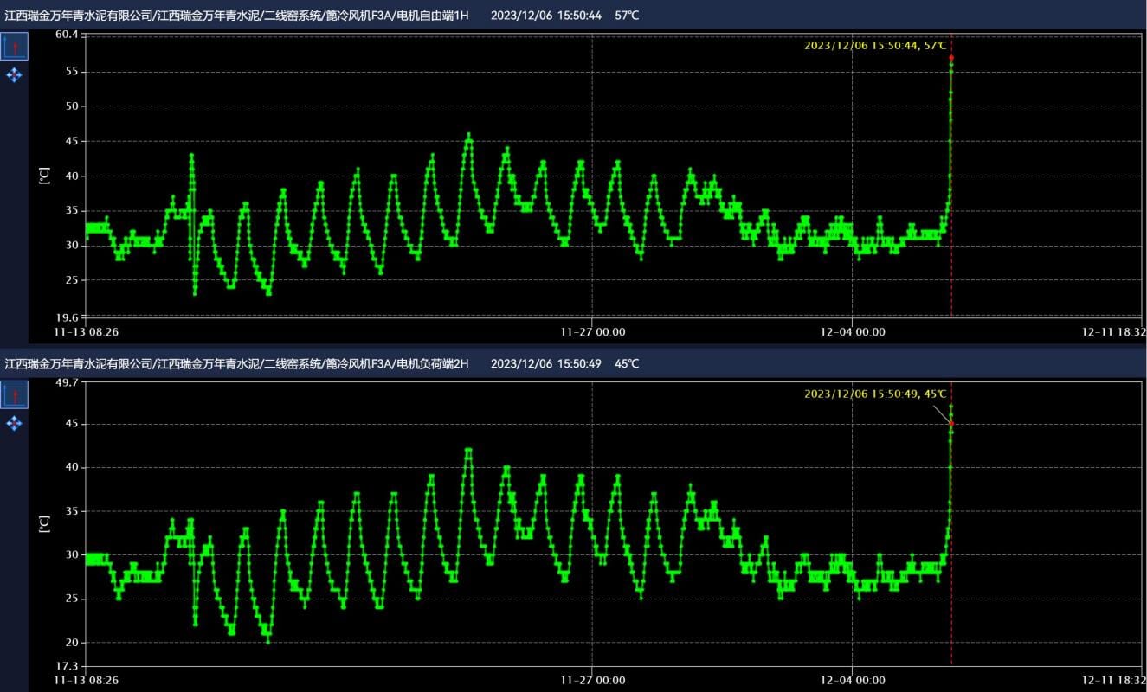Click the red cursor marker at 45℃ in the bottom chart
The height and width of the screenshot is (692, 1147).
[x=951, y=423]
